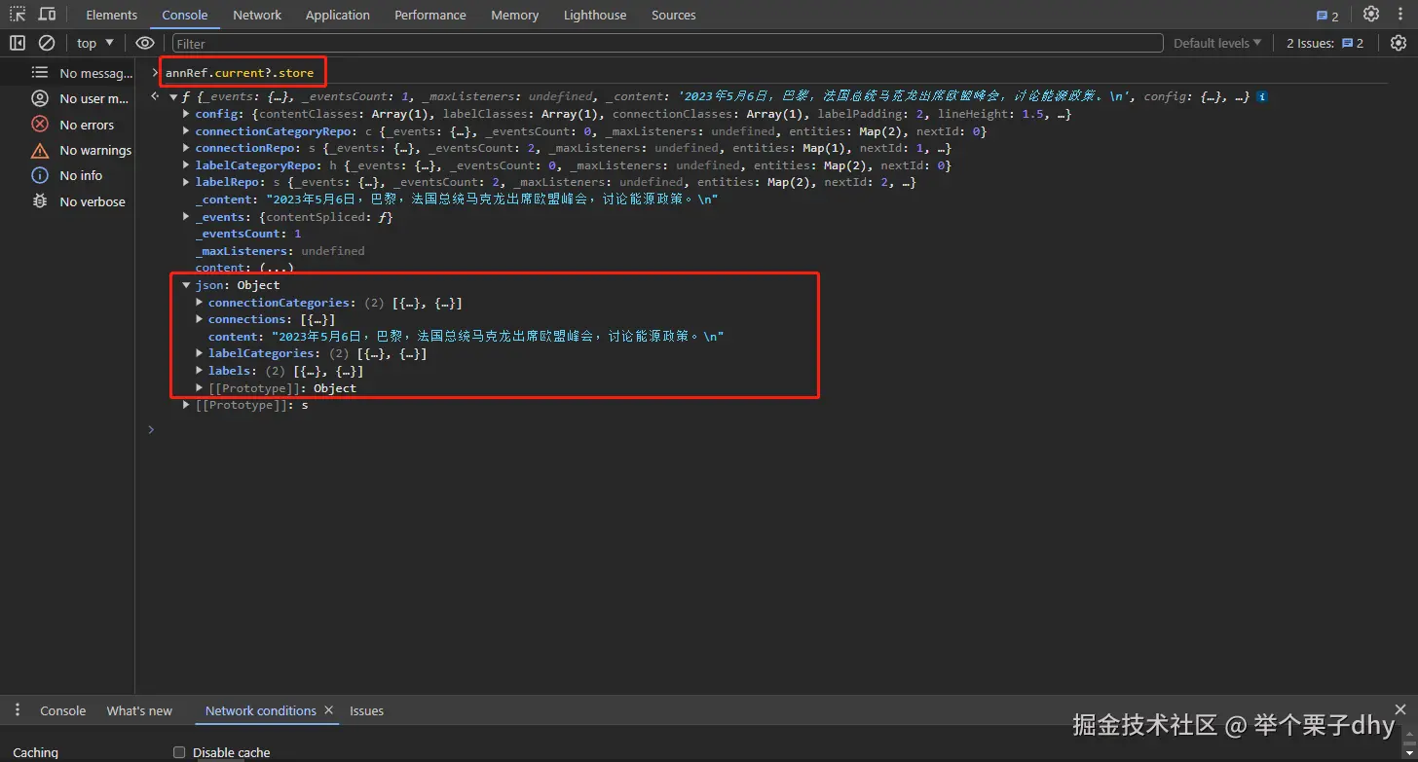Expand the 'connections' array under json
Viewport: 1418px width, 762px height.
point(200,319)
